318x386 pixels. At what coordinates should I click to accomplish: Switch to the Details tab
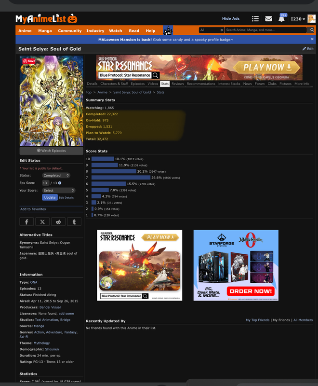[92, 83]
